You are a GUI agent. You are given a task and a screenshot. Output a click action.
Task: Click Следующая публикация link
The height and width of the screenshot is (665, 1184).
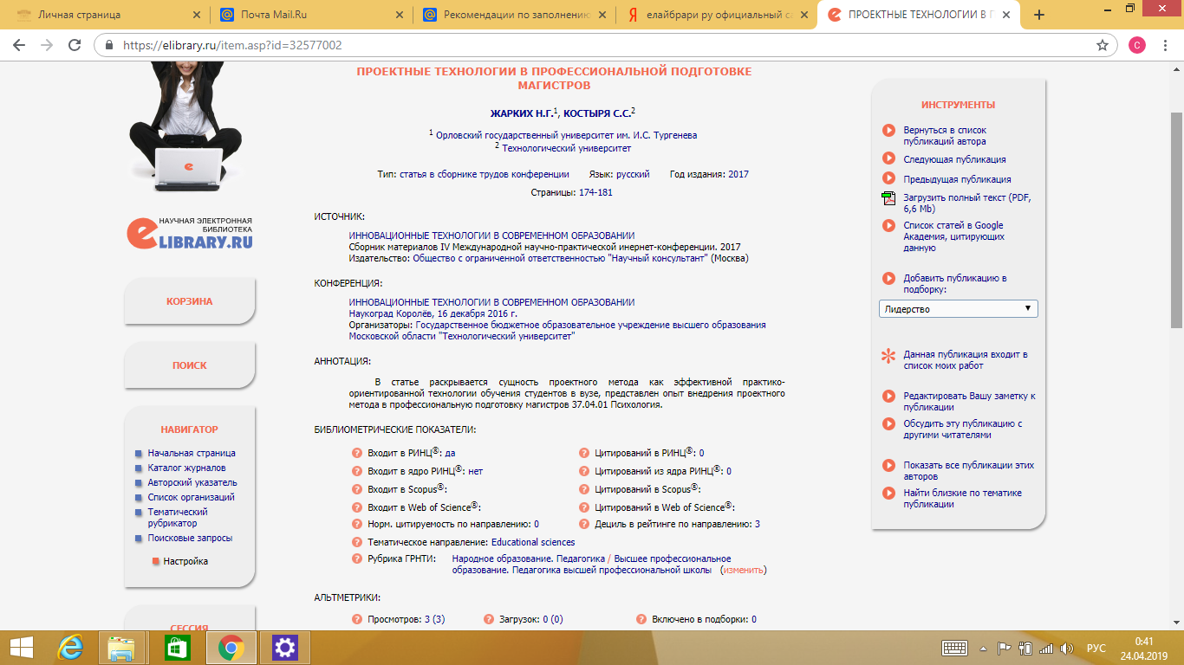[954, 159]
